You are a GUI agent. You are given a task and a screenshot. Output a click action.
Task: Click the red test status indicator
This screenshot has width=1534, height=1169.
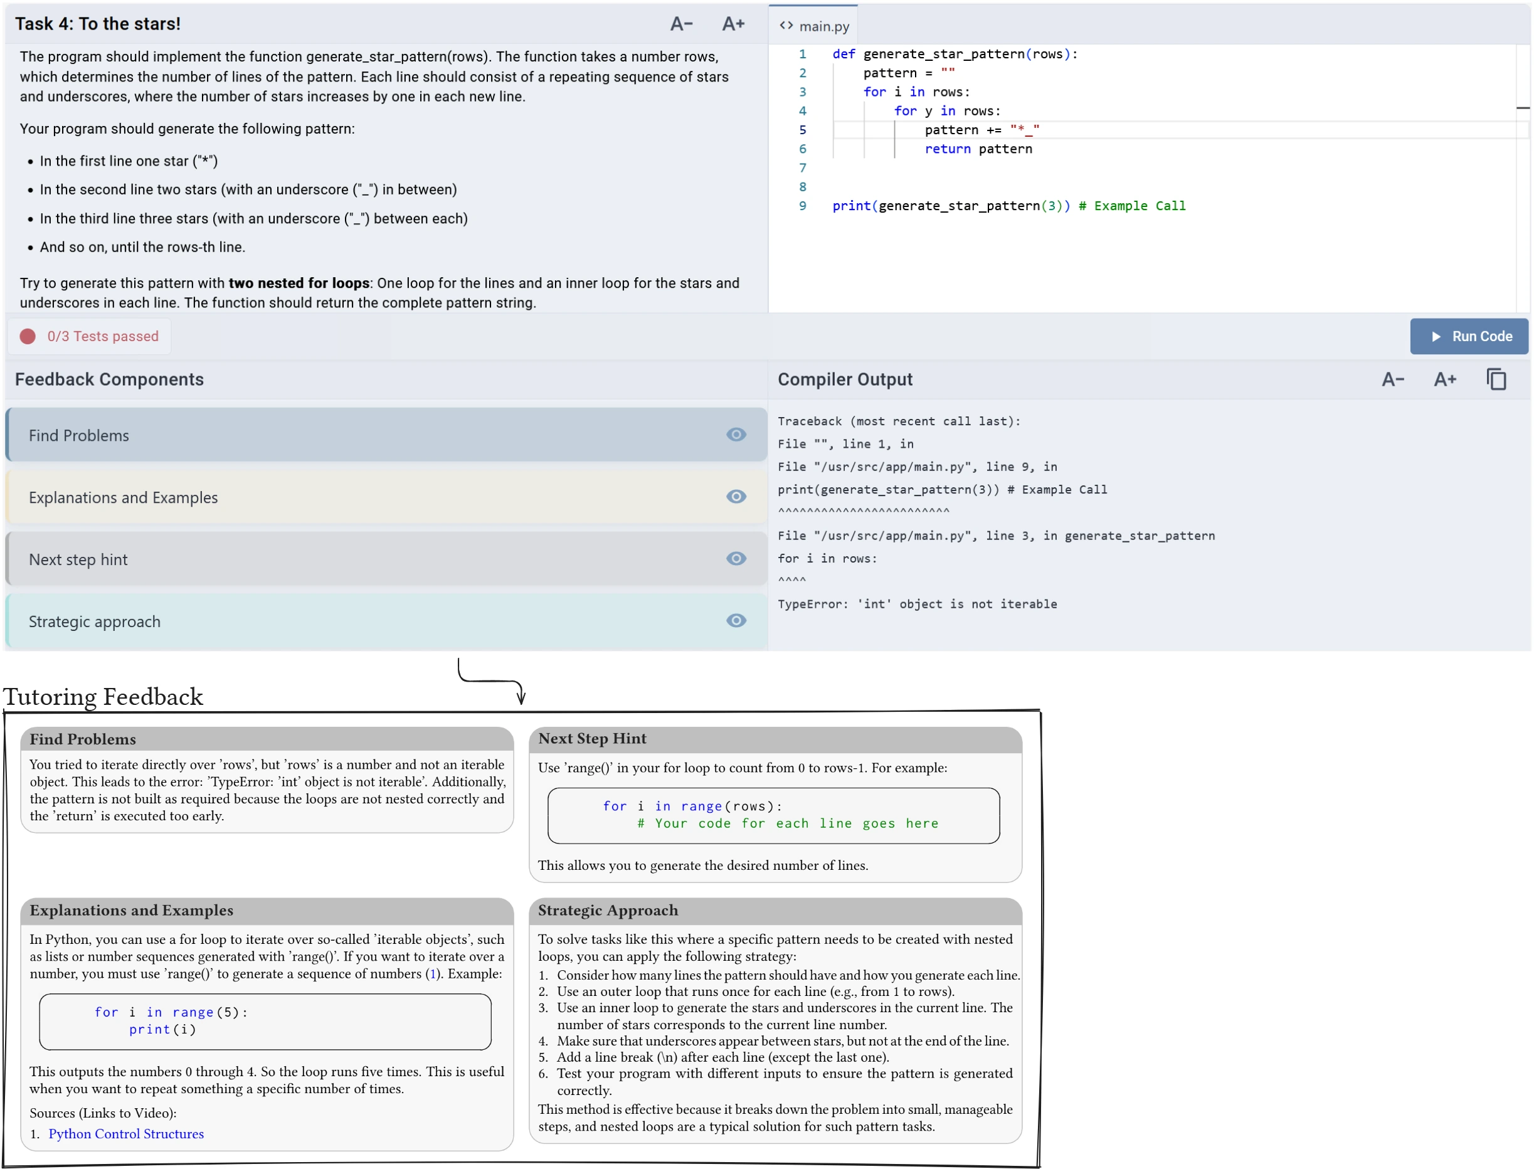28,336
